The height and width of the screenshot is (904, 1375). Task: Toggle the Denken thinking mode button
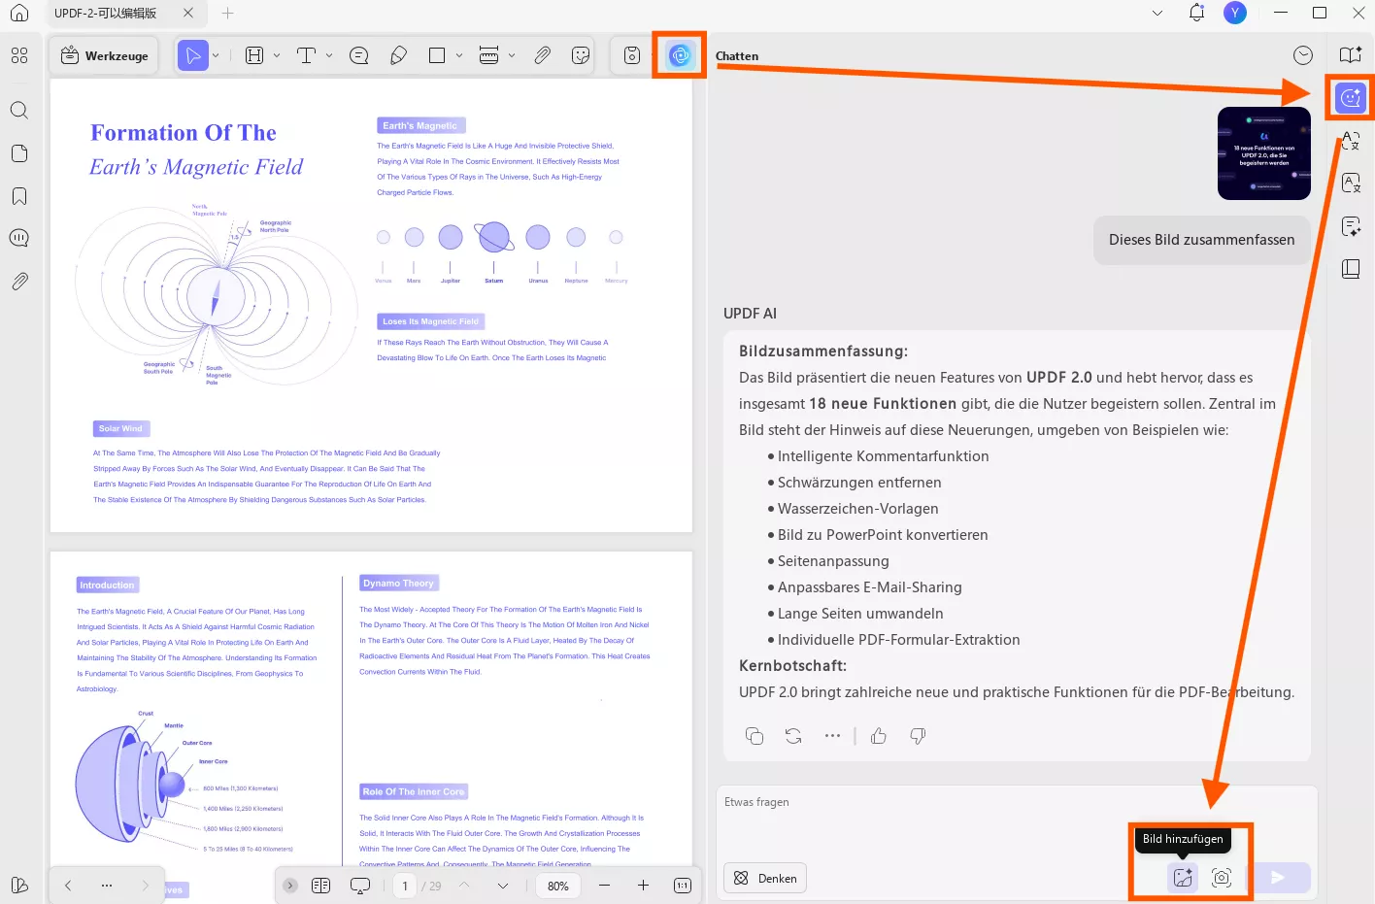click(x=765, y=878)
